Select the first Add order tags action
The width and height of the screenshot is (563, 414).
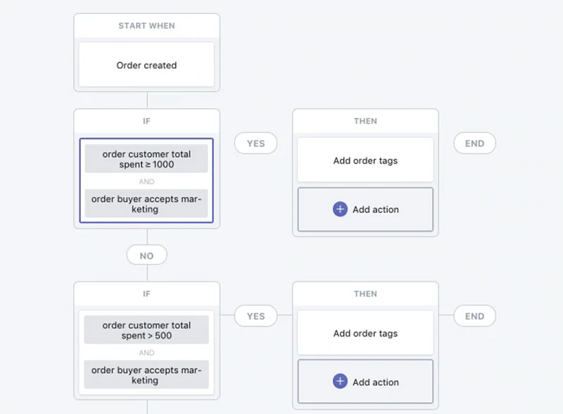point(365,160)
